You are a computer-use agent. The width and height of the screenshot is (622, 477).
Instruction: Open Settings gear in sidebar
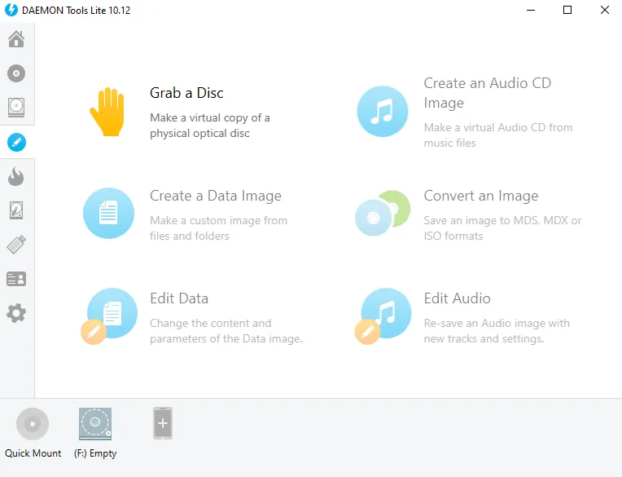[x=16, y=313]
